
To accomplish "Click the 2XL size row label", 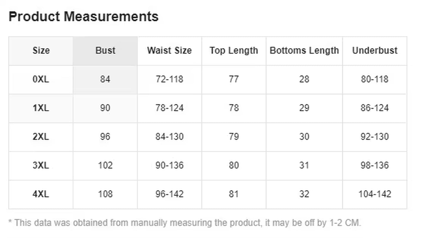I will [x=41, y=137].
